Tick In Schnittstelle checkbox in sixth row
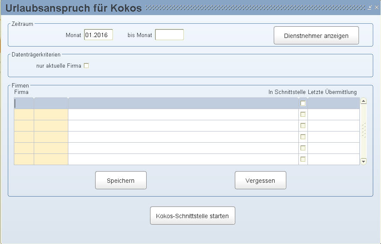The width and height of the screenshot is (381, 244). 303,159
